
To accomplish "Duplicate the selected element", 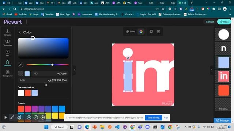I will tap(151, 32).
